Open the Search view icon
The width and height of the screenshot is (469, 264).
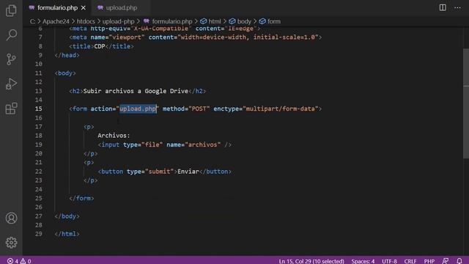tap(11, 34)
